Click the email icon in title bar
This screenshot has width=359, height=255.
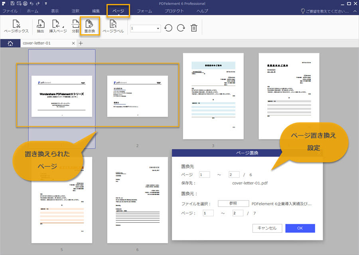click(19, 4)
